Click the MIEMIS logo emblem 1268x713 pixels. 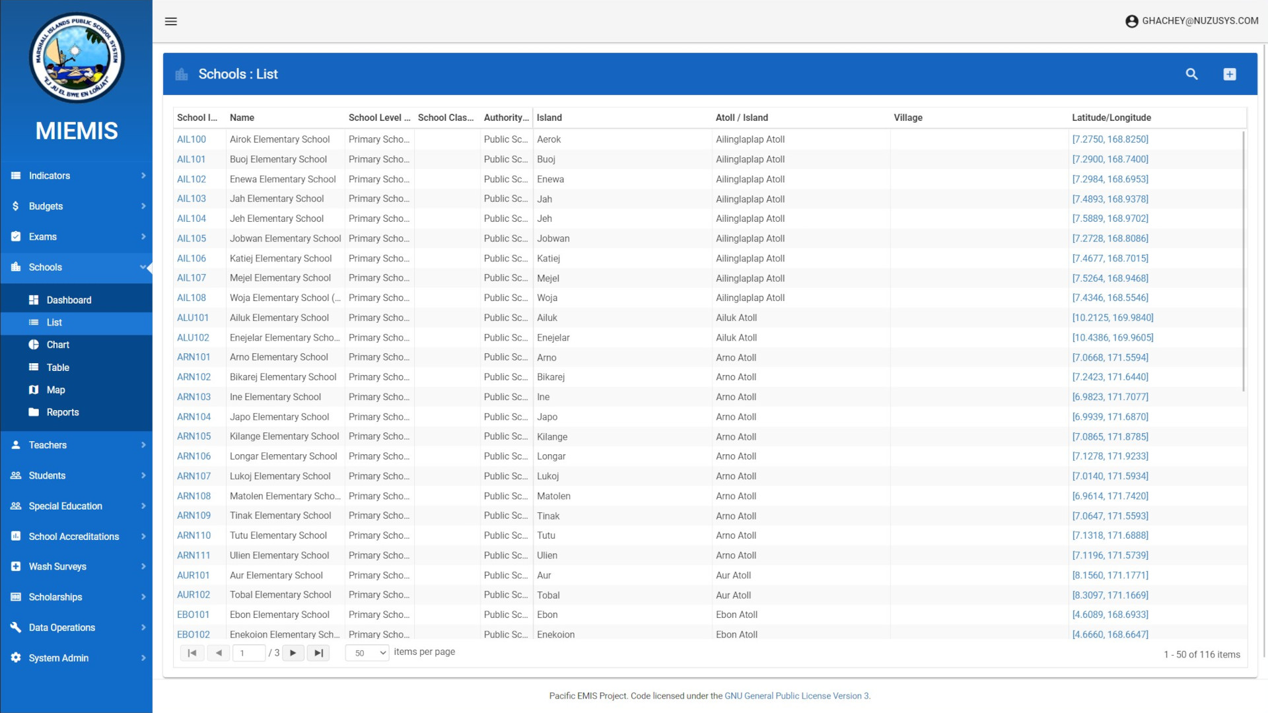point(77,58)
